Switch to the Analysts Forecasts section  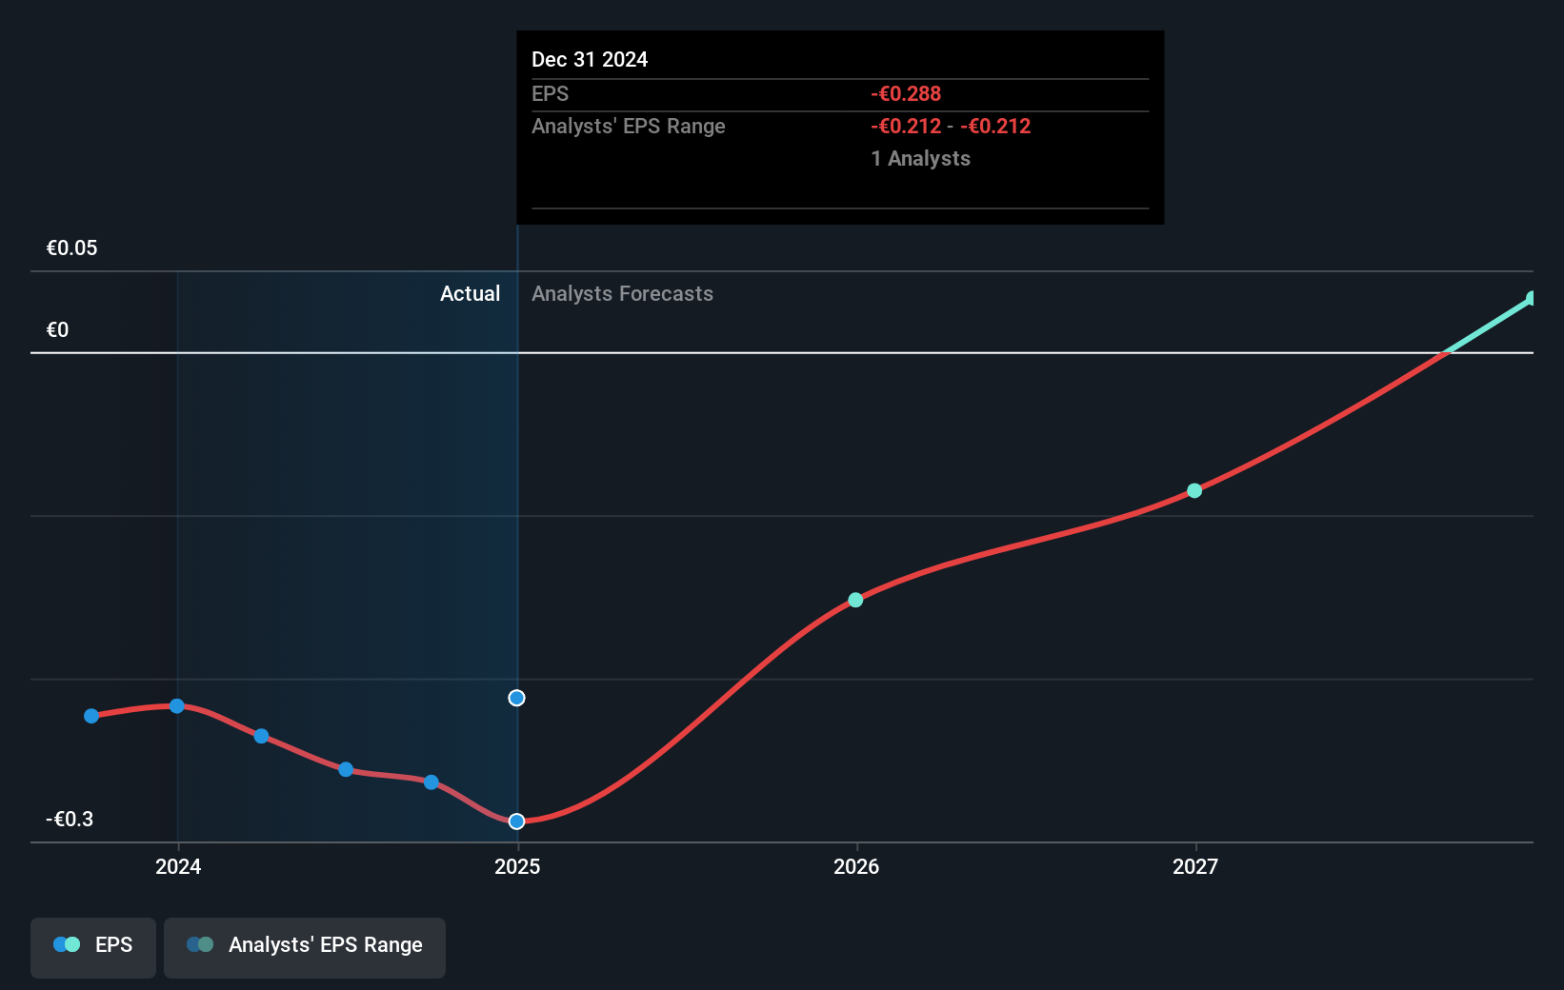click(x=622, y=293)
